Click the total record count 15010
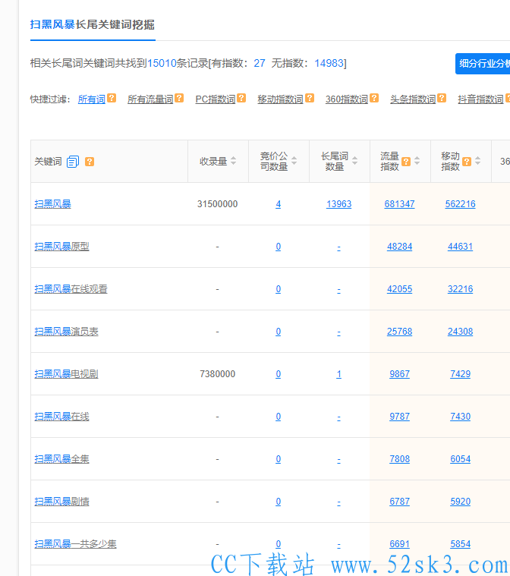Screen dimensions: 510x576 point(162,63)
